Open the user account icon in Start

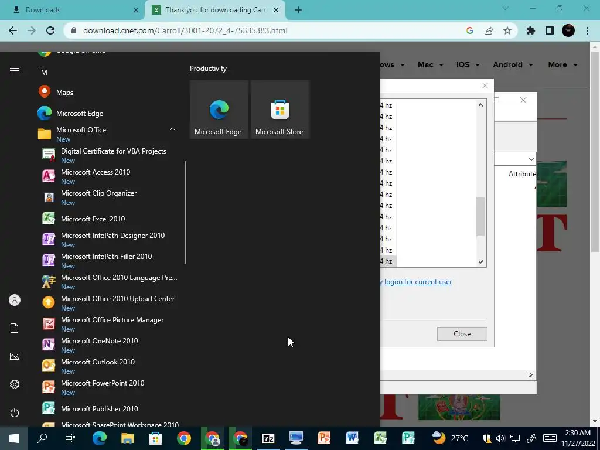[15, 300]
